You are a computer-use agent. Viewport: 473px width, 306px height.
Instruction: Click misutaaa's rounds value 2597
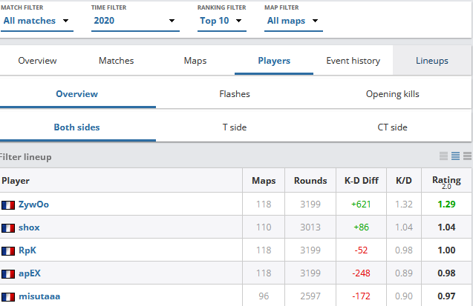pos(310,296)
